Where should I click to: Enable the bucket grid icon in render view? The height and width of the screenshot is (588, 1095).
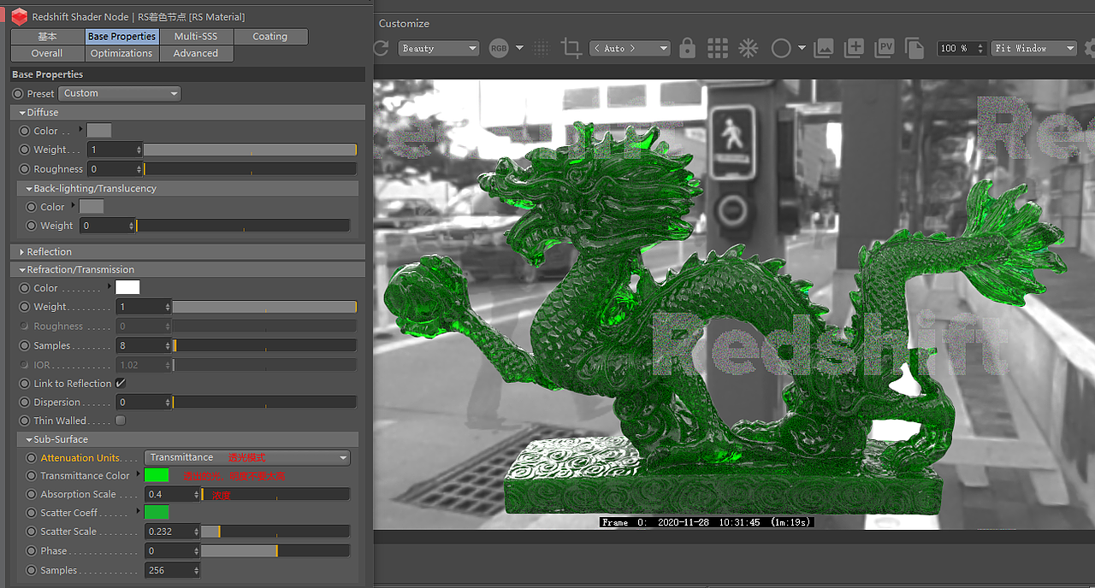[718, 49]
